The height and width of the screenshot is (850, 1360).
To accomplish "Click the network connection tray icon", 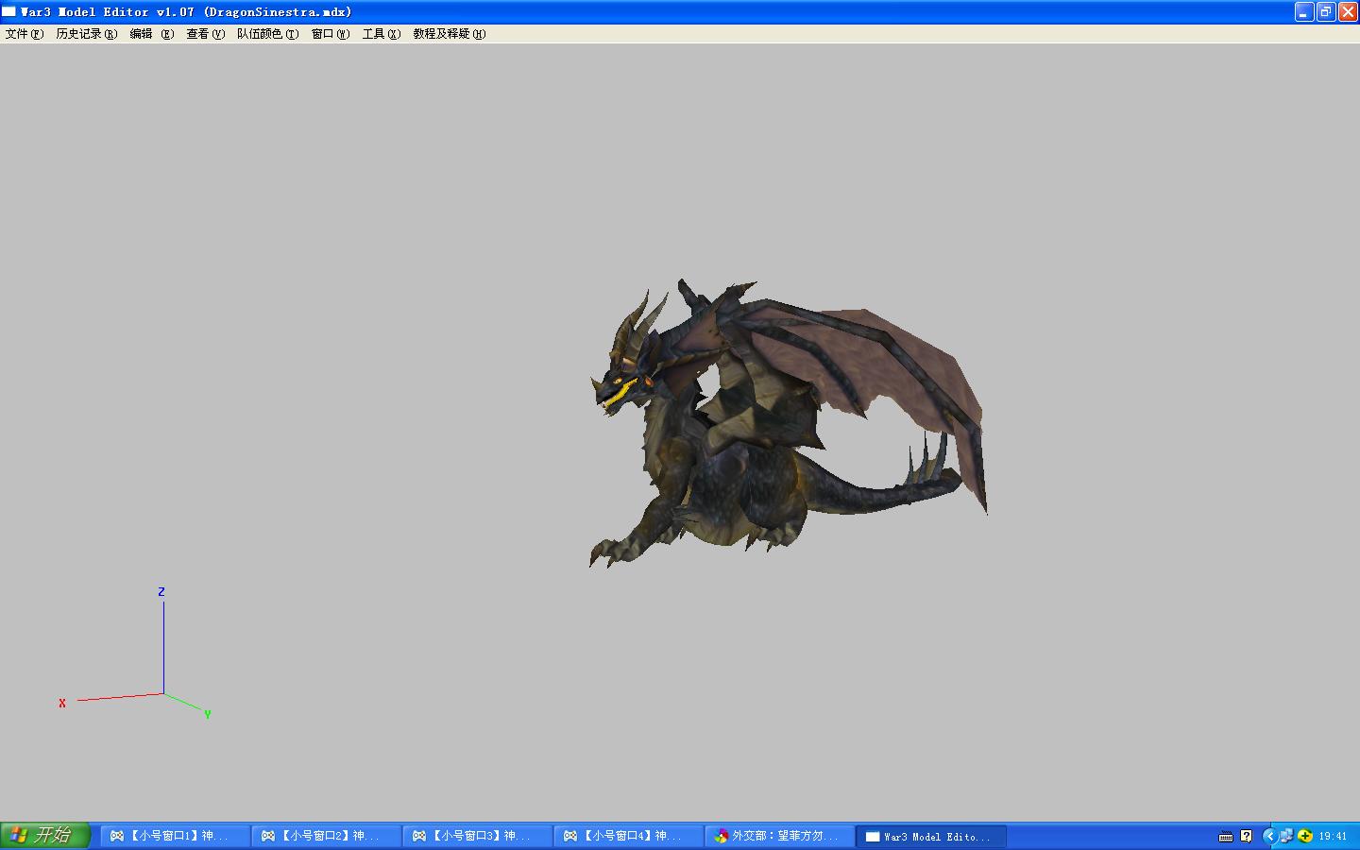I will click(1286, 836).
